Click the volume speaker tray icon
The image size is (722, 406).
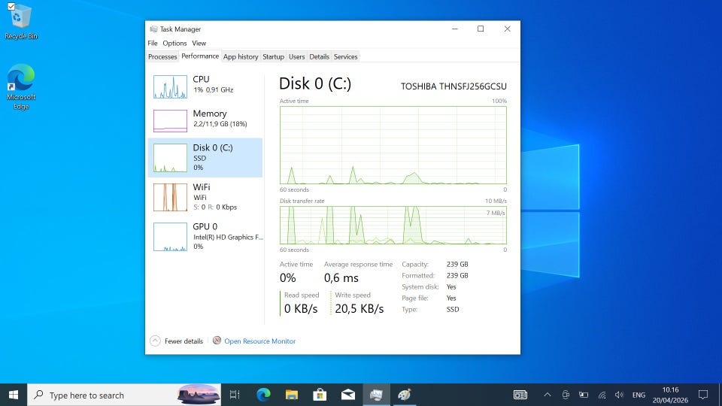point(619,395)
